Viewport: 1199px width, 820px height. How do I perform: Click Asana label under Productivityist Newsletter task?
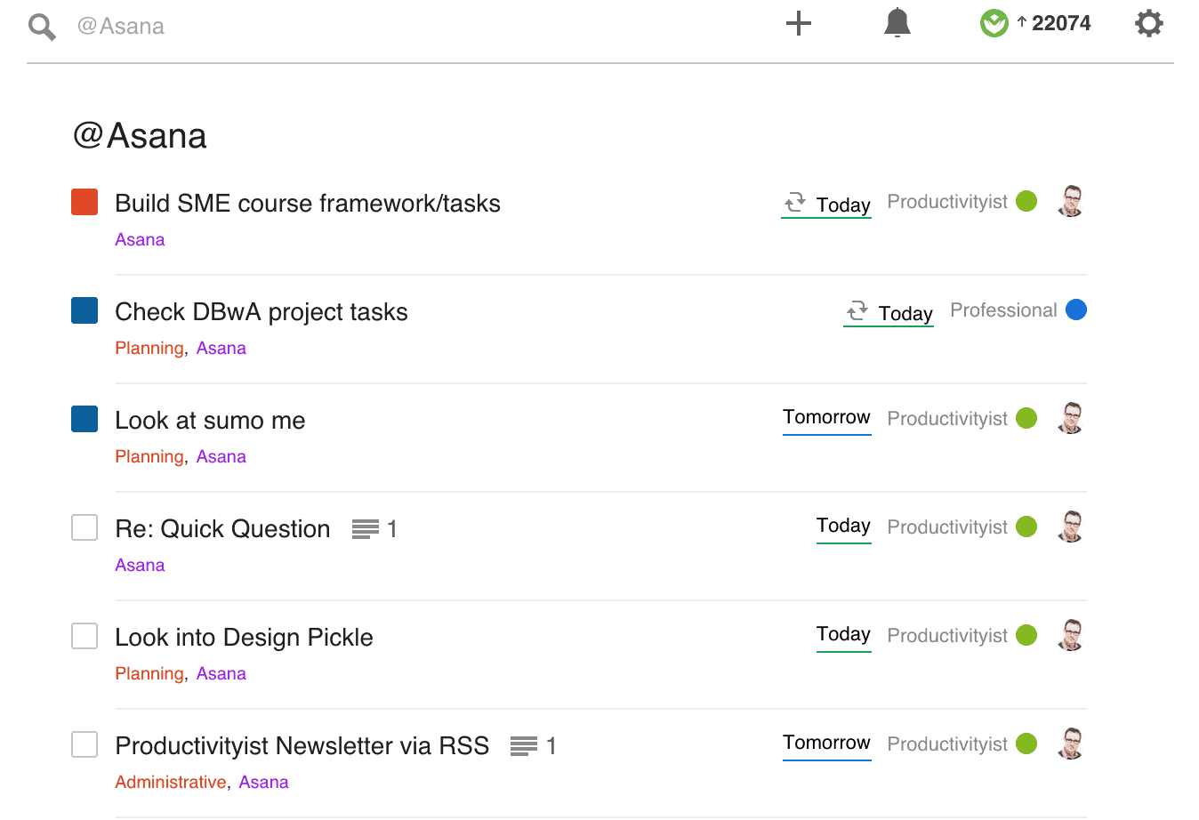click(x=264, y=782)
